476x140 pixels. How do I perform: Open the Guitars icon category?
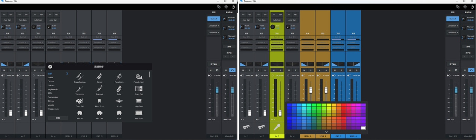(x=51, y=85)
